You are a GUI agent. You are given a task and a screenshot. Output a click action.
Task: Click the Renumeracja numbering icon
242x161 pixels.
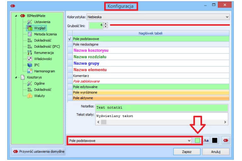pyautogui.click(x=30, y=53)
